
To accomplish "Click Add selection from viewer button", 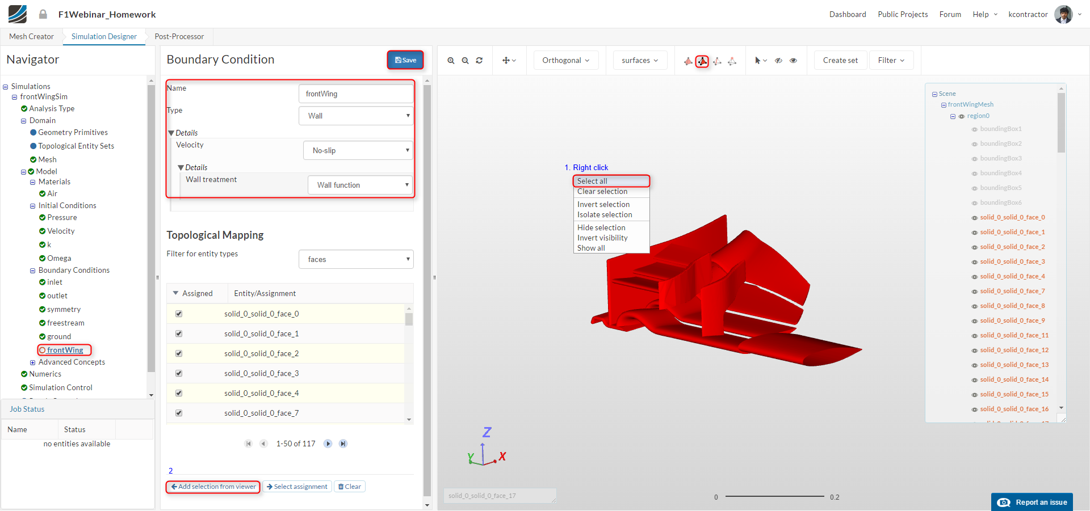I will click(213, 487).
